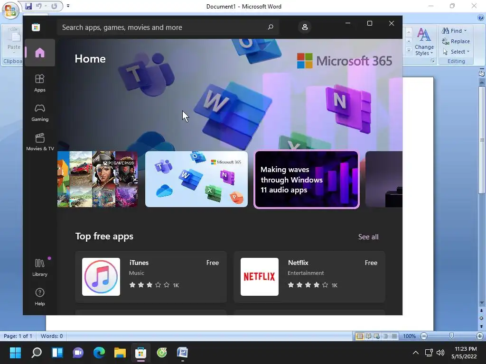486x364 pixels.
Task: Switch to Web Layout view in Word
Action: tap(377, 336)
